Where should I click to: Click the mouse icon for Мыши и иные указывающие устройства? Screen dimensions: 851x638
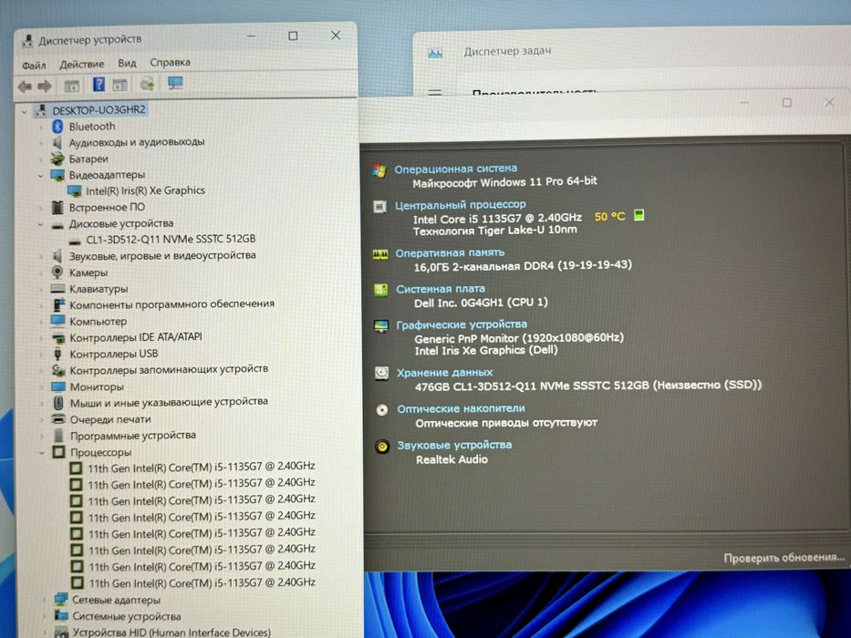(58, 403)
